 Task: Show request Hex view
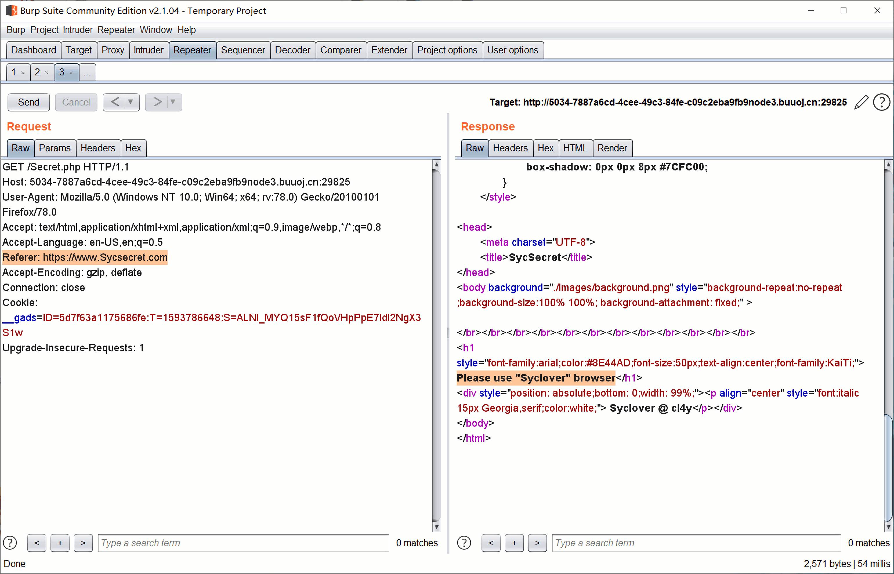[x=133, y=148]
